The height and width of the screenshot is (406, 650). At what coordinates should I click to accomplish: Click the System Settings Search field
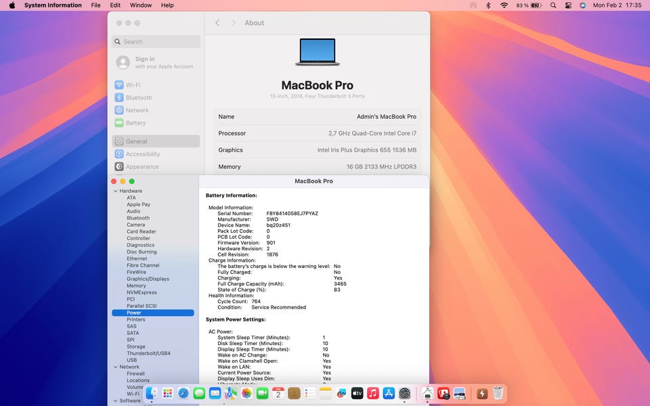(x=156, y=42)
